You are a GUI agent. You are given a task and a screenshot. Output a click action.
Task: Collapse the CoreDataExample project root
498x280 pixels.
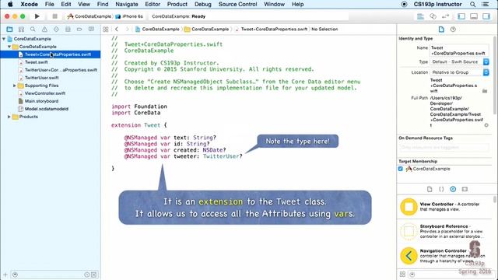pyautogui.click(x=4, y=39)
